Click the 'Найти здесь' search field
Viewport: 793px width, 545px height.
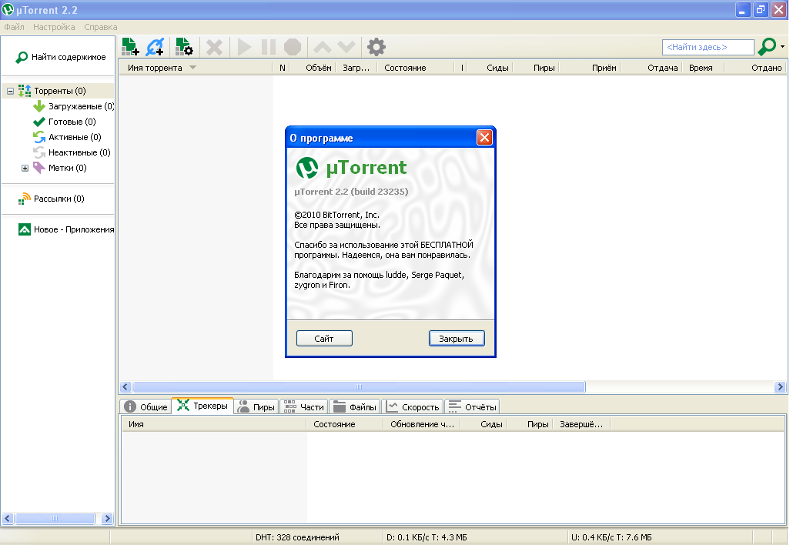click(x=708, y=47)
